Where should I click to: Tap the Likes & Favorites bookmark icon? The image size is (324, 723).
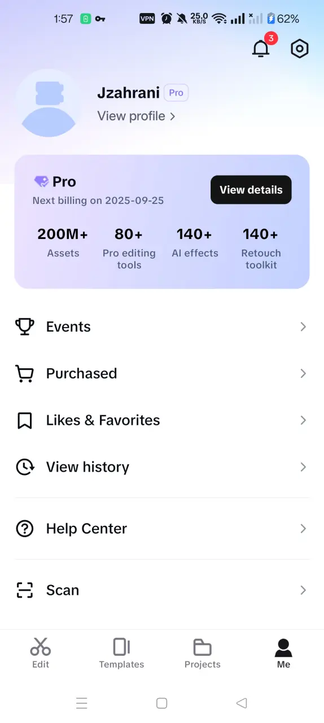tap(24, 420)
